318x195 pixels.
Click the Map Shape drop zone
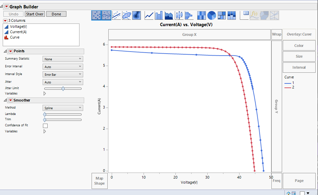[x=100, y=181]
